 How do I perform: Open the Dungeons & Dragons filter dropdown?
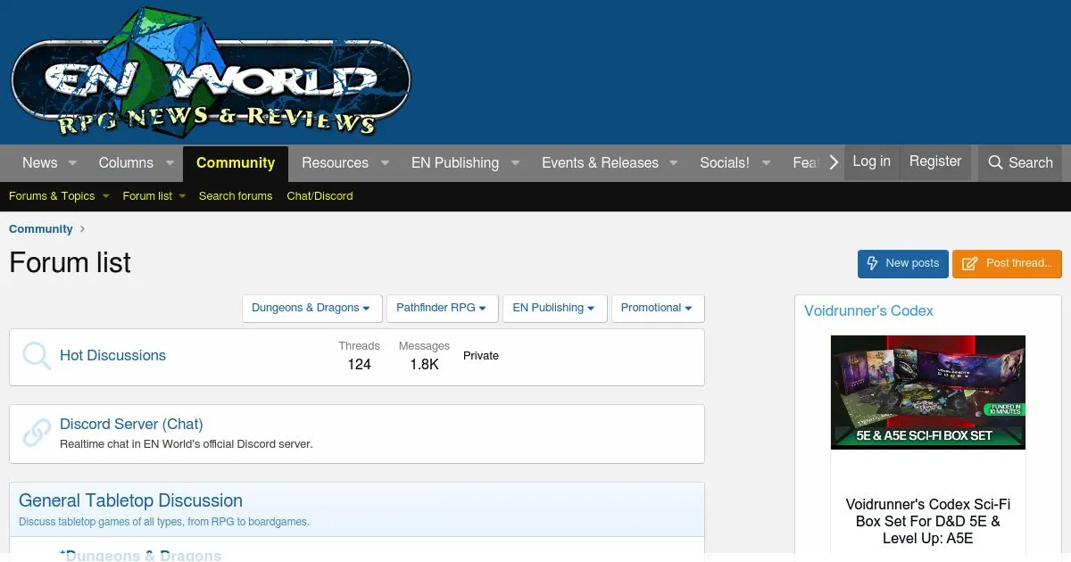pos(312,308)
